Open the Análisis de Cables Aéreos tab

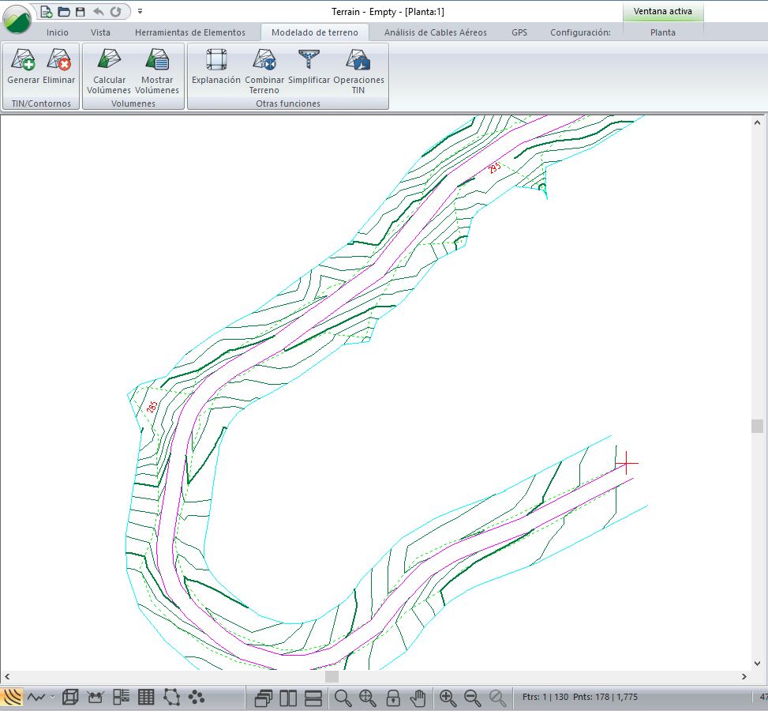click(435, 32)
